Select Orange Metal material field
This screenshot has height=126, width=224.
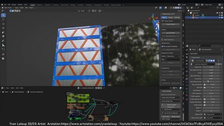pyautogui.click(x=212, y=114)
